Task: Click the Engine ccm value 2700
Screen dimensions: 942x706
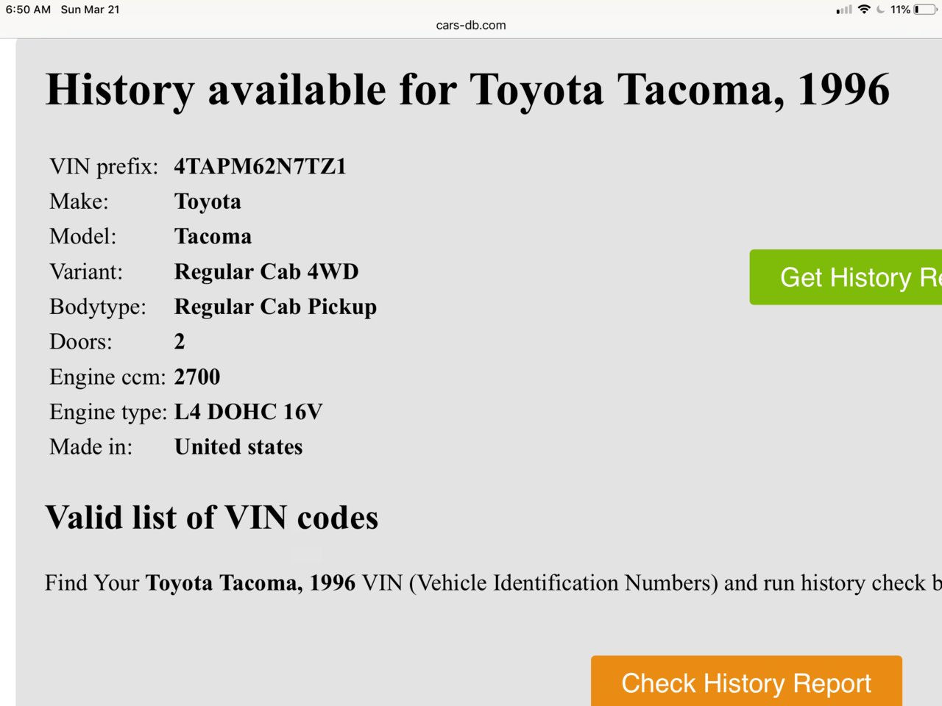Action: click(x=197, y=377)
